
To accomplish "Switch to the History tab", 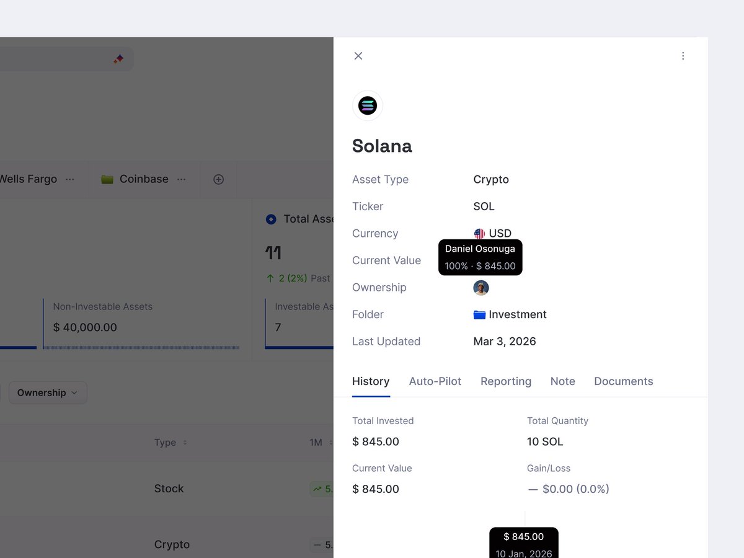I will 371,381.
